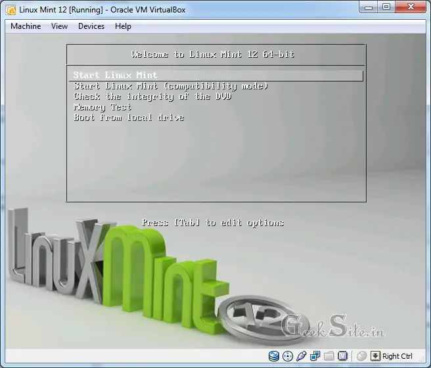Choose the Memory Test entry

102,107
